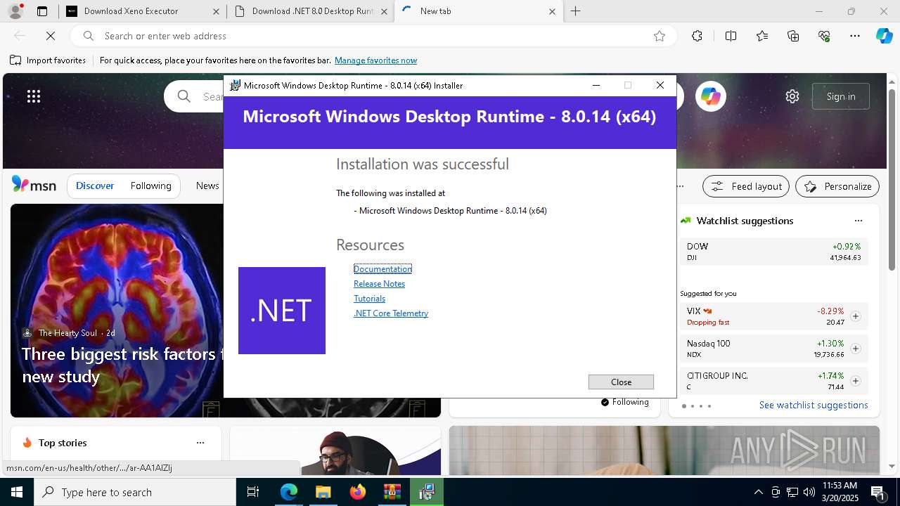This screenshot has width=900, height=506.
Task: Open the notification center icon
Action: (x=878, y=492)
